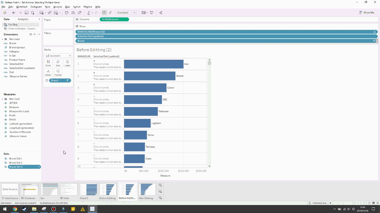
Task: Click the undo back arrow
Action: click(14, 13)
